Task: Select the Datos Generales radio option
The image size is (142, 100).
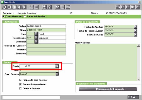Action: point(4,16)
